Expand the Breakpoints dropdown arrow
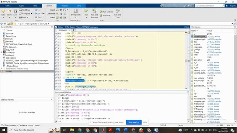Image resolution: width=237 pixels, height=133 pixels. (76, 17)
